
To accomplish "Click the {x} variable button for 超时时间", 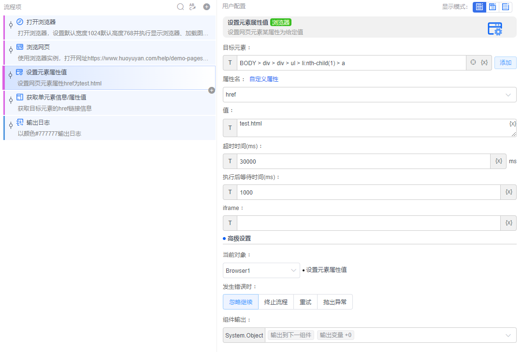I will click(x=498, y=161).
